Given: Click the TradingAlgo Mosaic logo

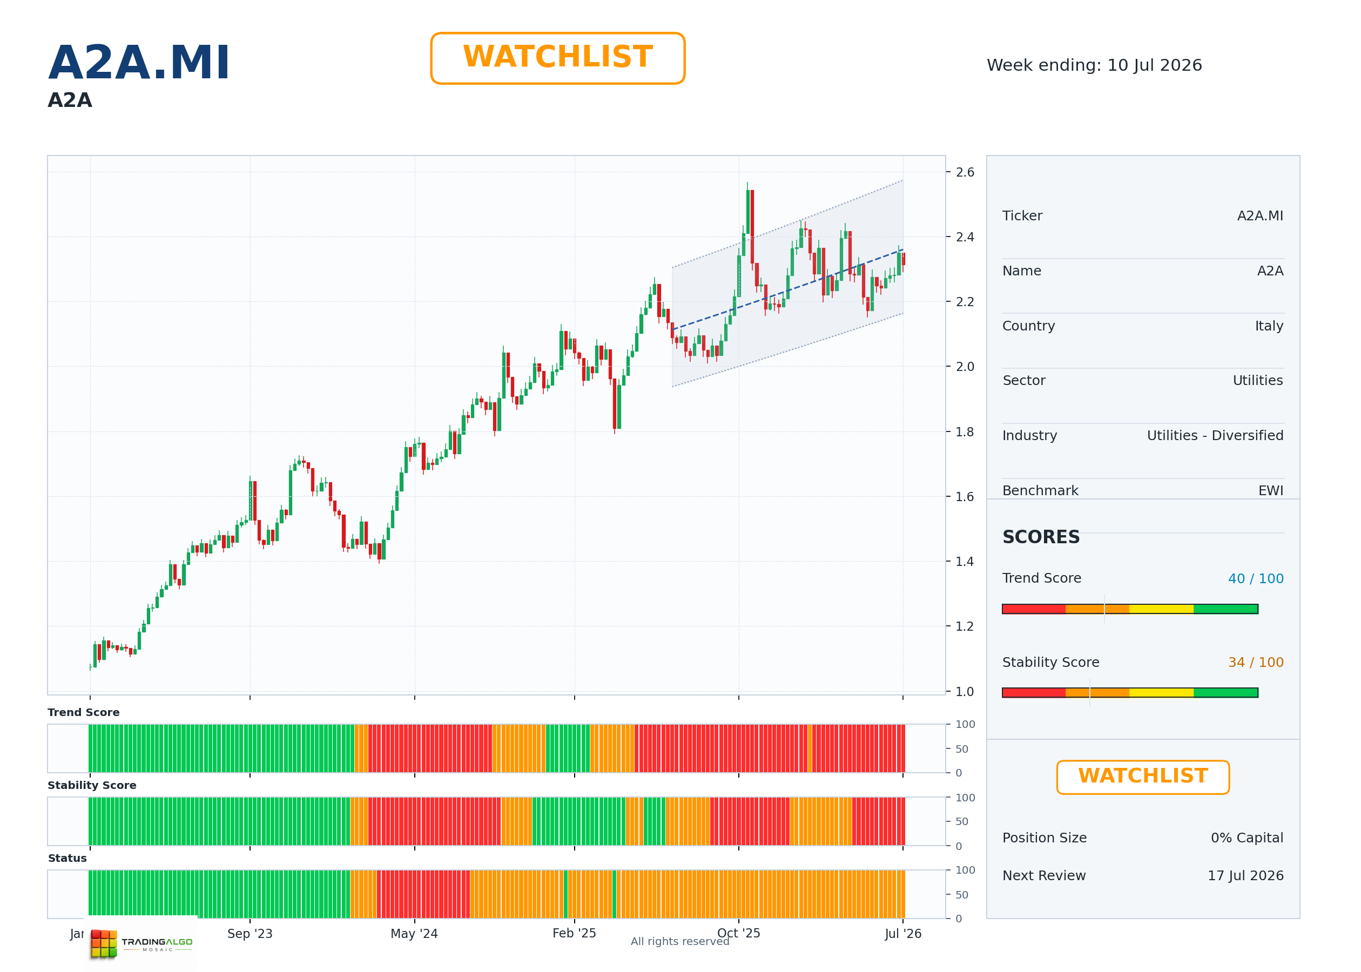Looking at the screenshot, I should 142,943.
